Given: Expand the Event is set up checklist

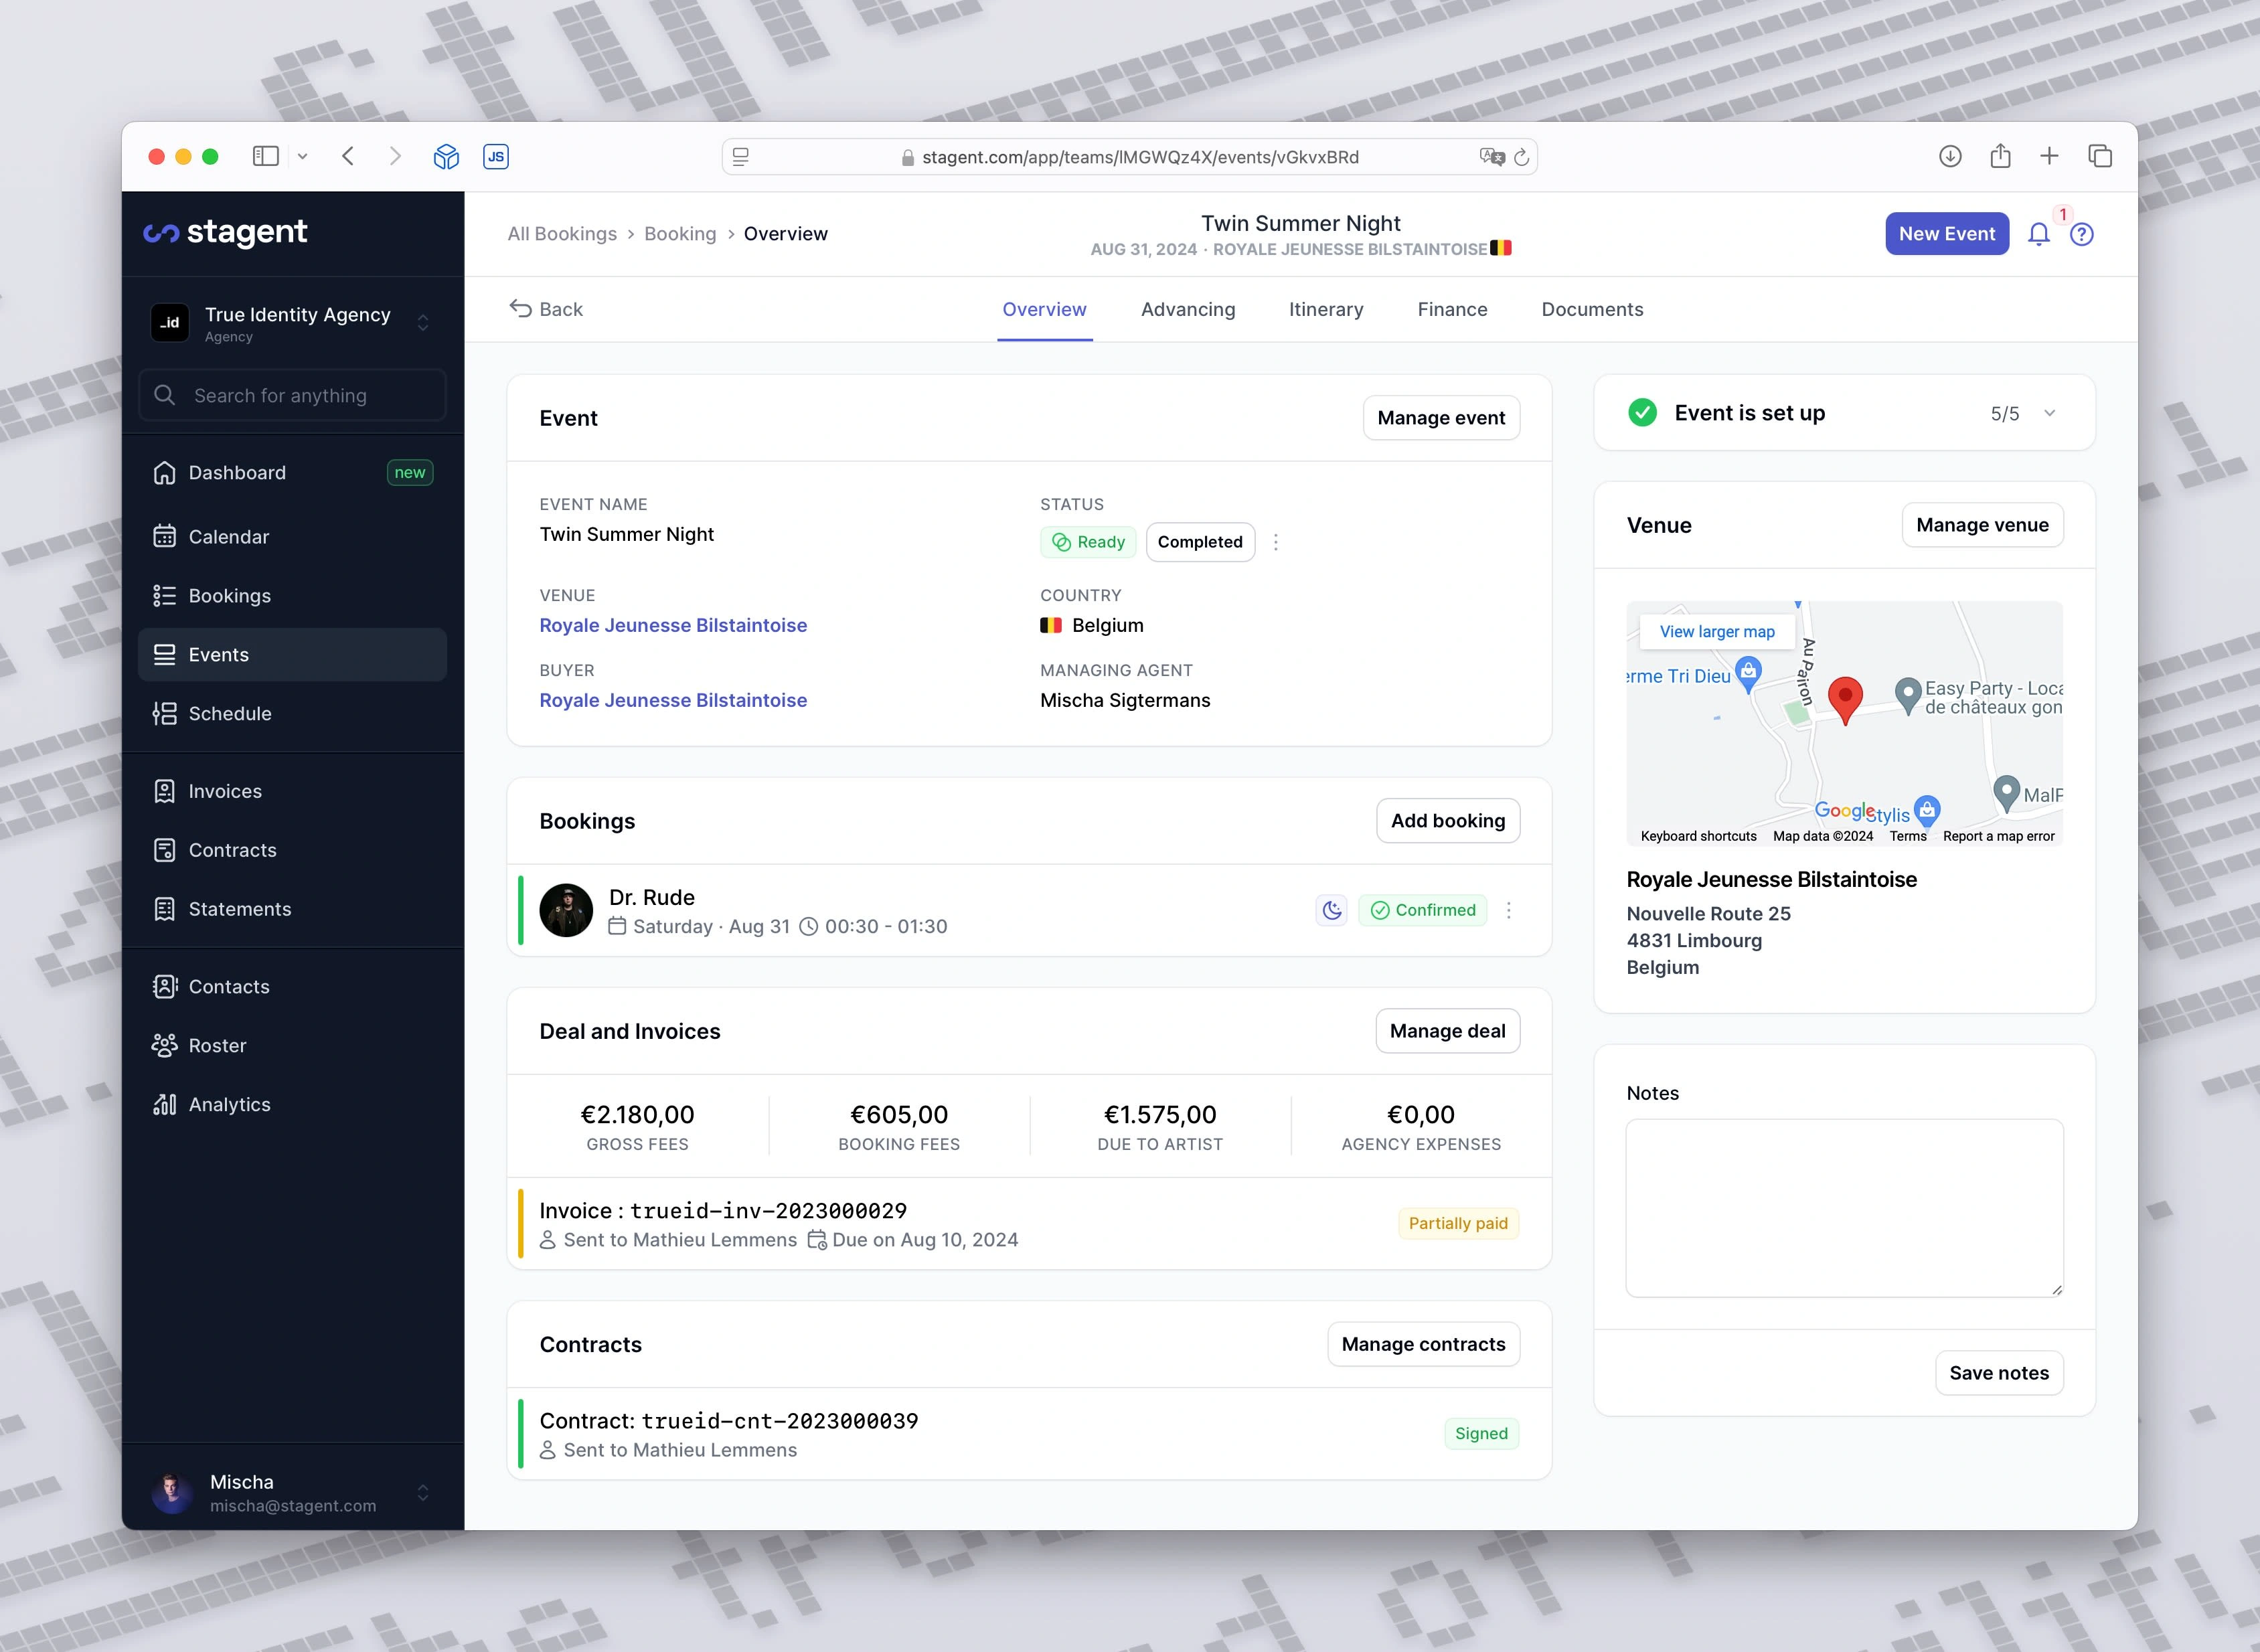Looking at the screenshot, I should pyautogui.click(x=2049, y=413).
